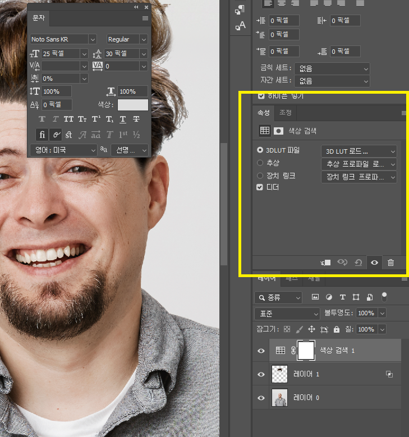Select the 속성 tab

coord(264,113)
